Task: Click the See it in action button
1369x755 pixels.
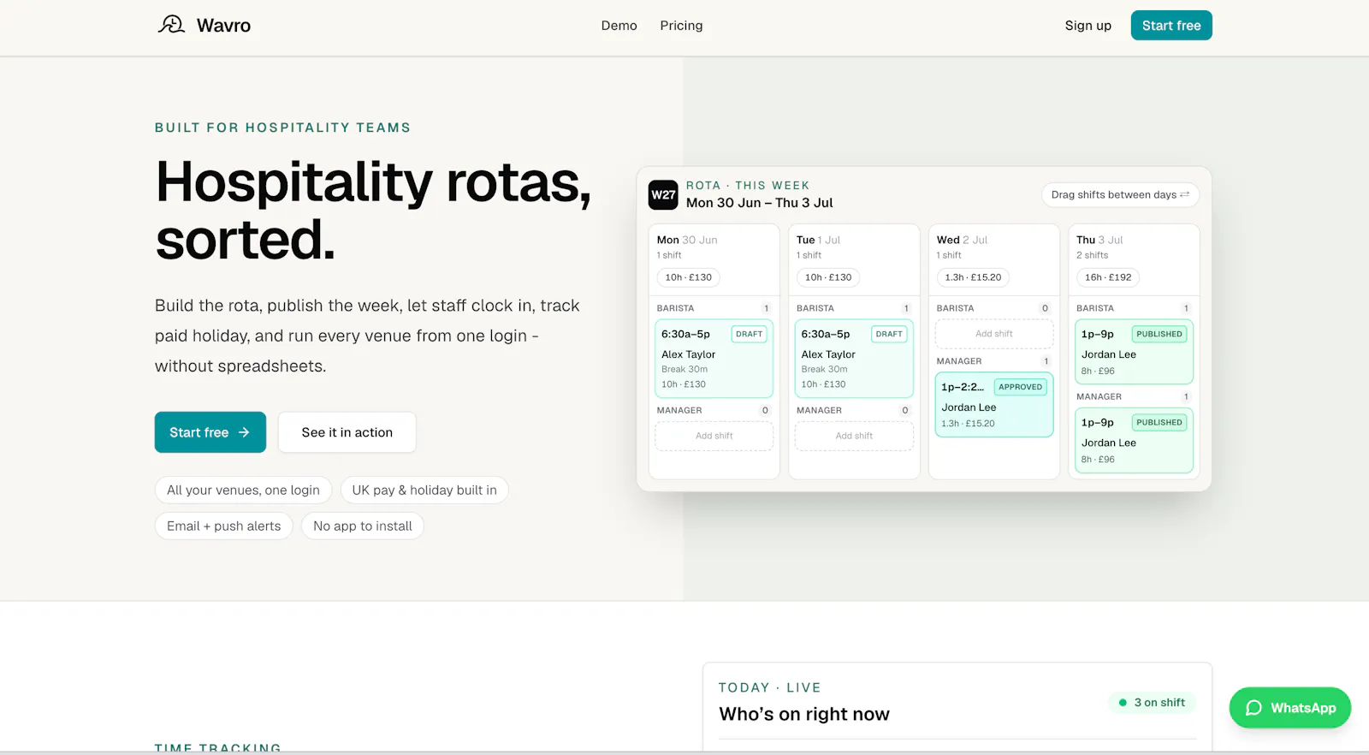Action: pyautogui.click(x=347, y=432)
